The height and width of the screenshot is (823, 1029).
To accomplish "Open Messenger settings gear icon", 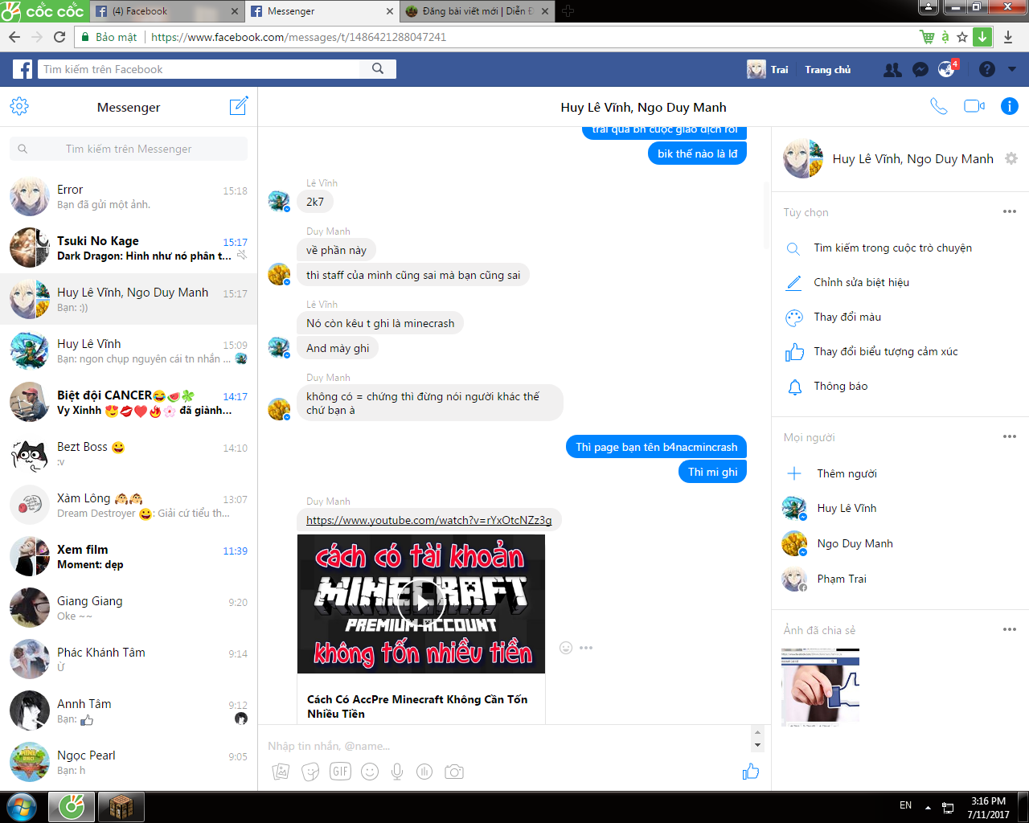I will pyautogui.click(x=19, y=107).
